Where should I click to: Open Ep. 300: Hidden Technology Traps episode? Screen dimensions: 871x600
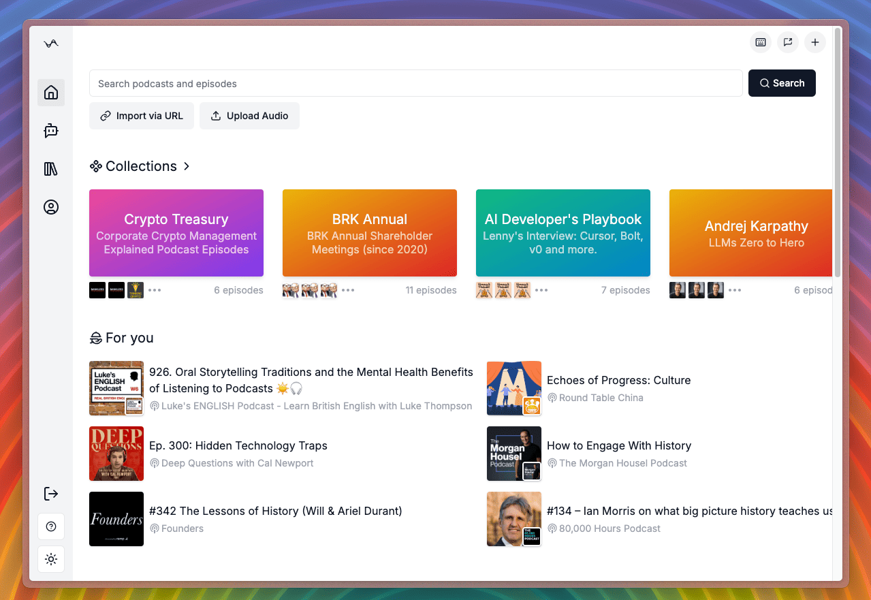point(238,445)
